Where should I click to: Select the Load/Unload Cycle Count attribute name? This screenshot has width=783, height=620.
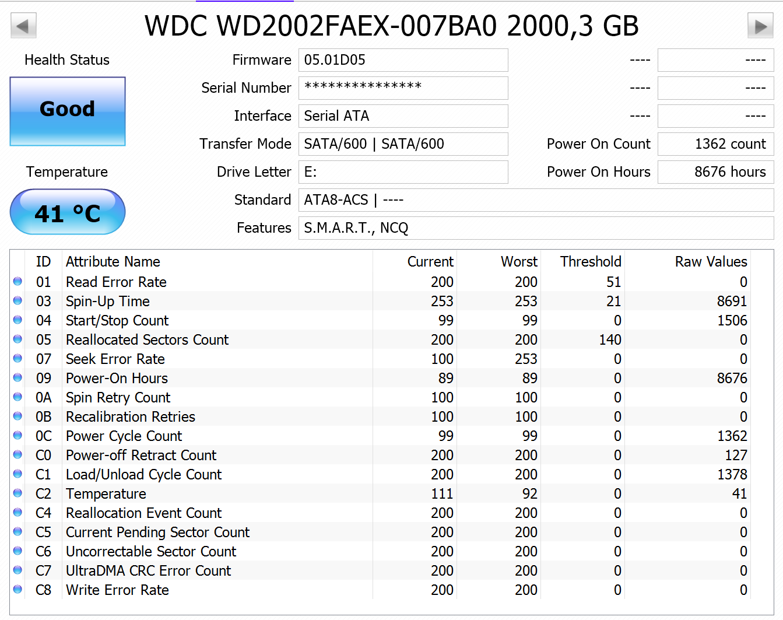pyautogui.click(x=144, y=475)
